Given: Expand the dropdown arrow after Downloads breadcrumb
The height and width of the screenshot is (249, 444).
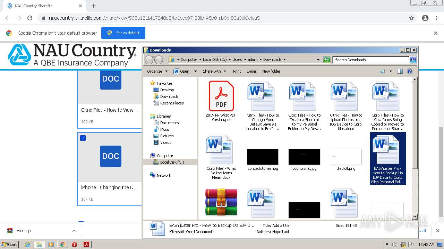Looking at the screenshot, I should 284,59.
